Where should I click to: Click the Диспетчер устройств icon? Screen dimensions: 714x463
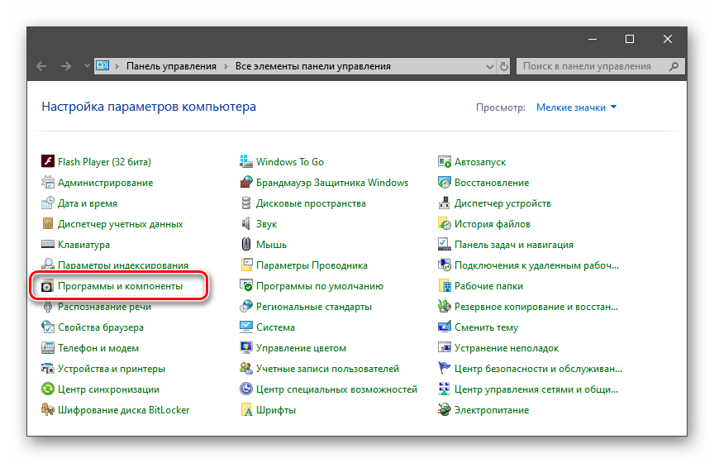[445, 203]
